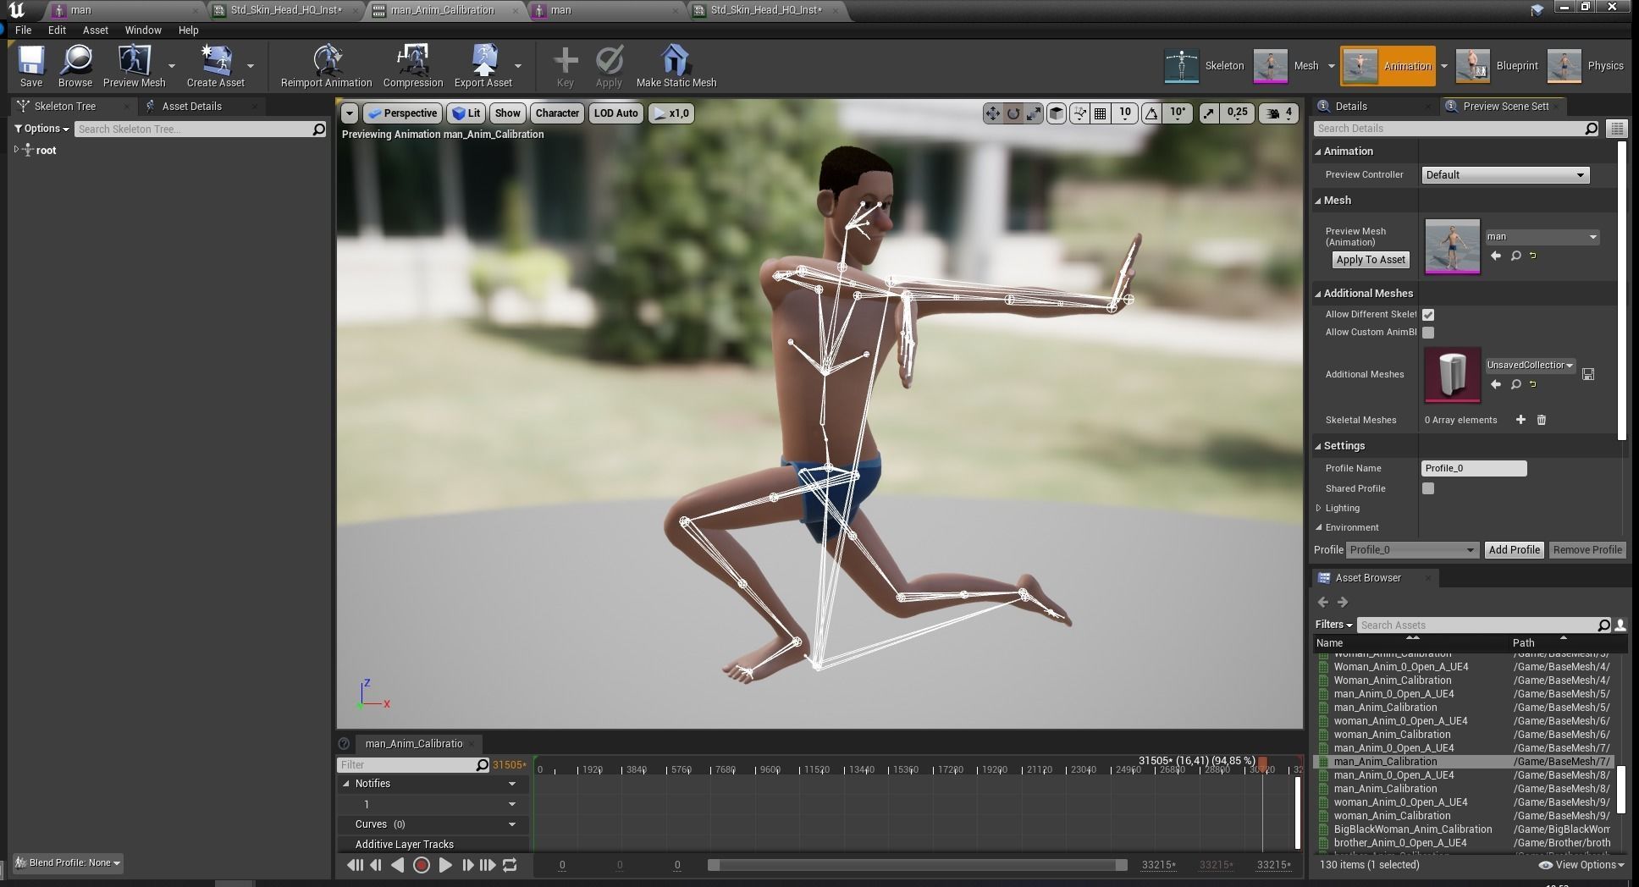This screenshot has height=887, width=1639.
Task: Click the timeline range scrollbar
Action: pos(918,865)
